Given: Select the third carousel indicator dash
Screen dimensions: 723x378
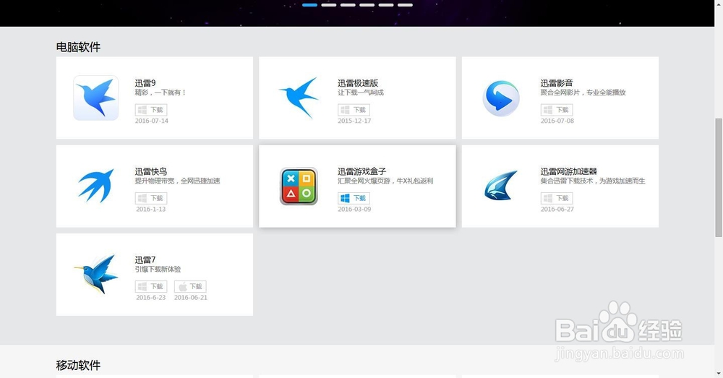Looking at the screenshot, I should (348, 5).
